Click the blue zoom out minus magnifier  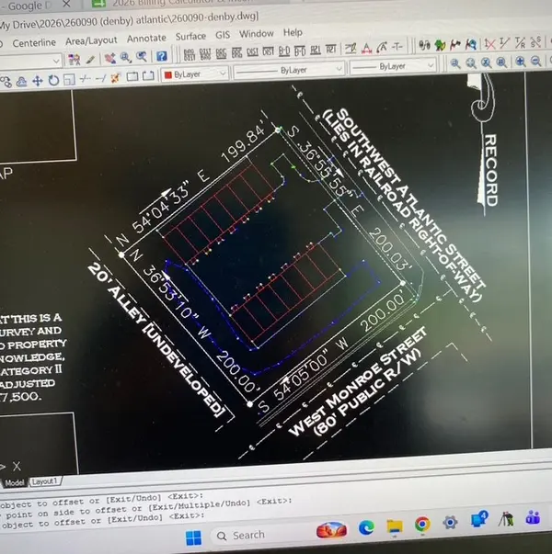coord(536,62)
